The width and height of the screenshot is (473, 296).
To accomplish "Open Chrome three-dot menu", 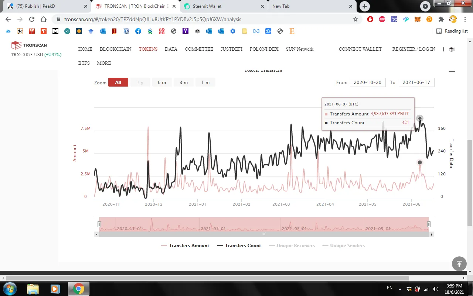I will pos(464,19).
